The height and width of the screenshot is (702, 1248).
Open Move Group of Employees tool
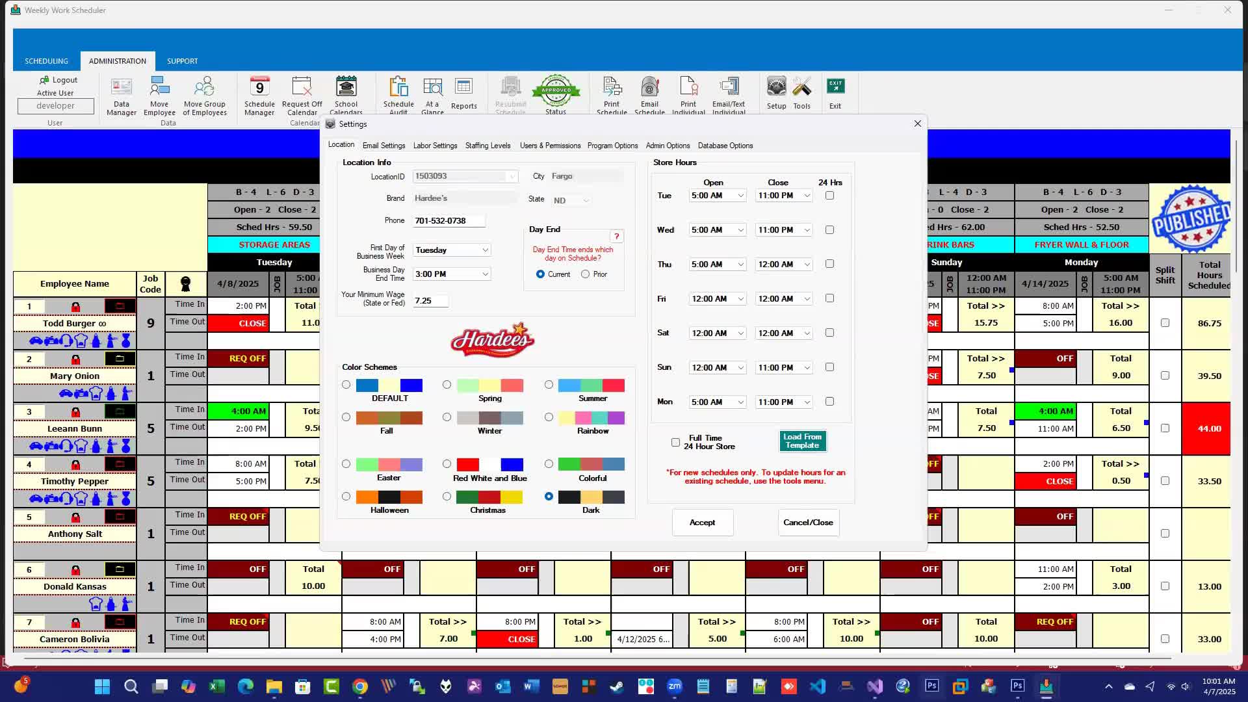click(x=205, y=96)
